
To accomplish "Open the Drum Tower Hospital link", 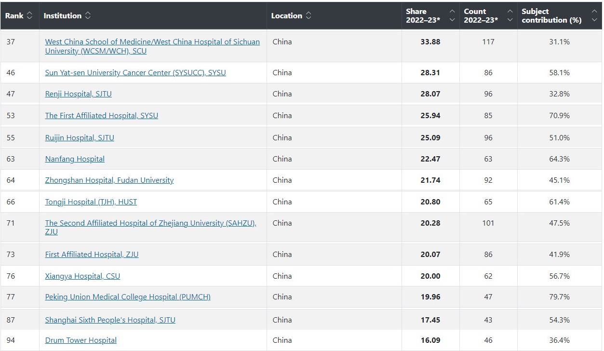I will pos(81,340).
